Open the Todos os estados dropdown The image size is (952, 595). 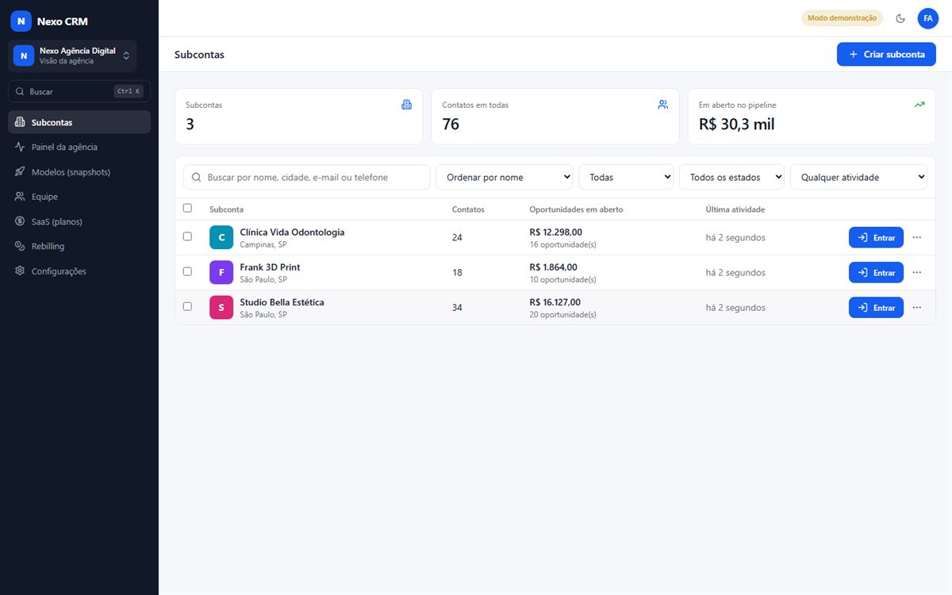pyautogui.click(x=732, y=177)
